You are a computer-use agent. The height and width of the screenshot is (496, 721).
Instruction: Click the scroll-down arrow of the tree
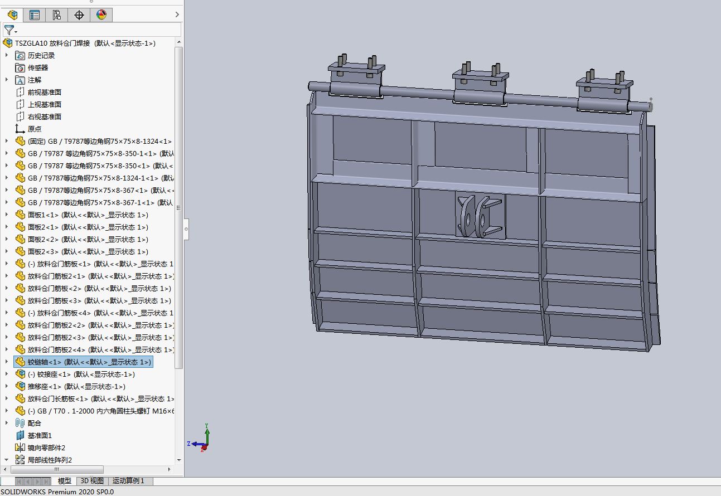click(179, 460)
